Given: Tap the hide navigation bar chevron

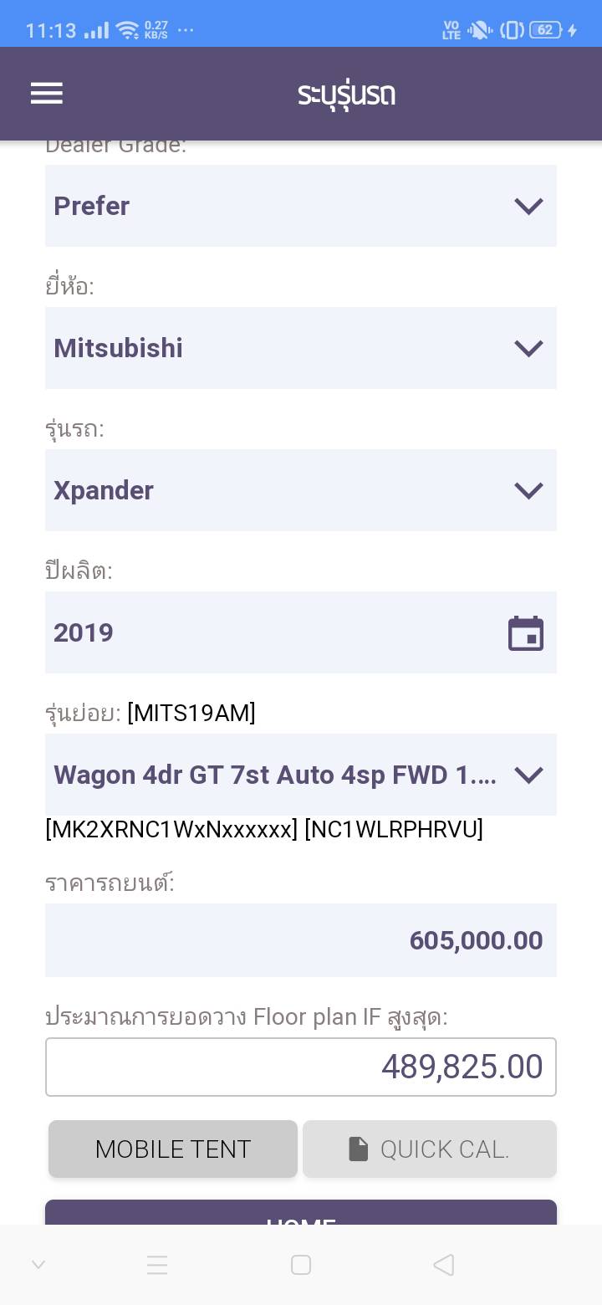Looking at the screenshot, I should pyautogui.click(x=38, y=1265).
